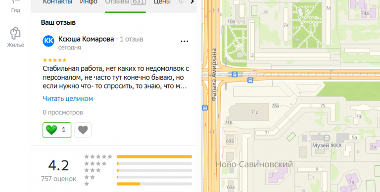Viewport: 380px width, 192px height.
Task: Click the 757 оценок label
Action: coord(58,179)
